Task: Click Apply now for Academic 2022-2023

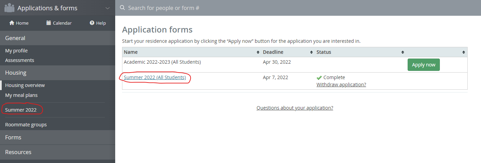Action: 423,65
